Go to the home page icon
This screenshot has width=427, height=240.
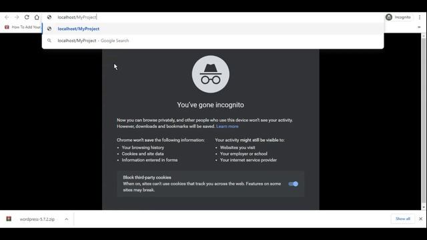(37, 17)
